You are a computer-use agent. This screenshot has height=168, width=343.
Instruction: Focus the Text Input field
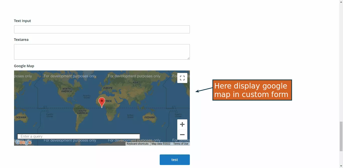pyautogui.click(x=102, y=29)
